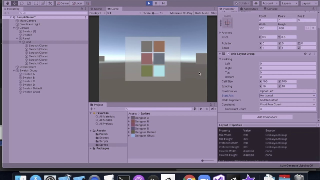This screenshot has width=320, height=180.
Task: Toggle the grid snapping icon beside Local
Action: point(87,3)
